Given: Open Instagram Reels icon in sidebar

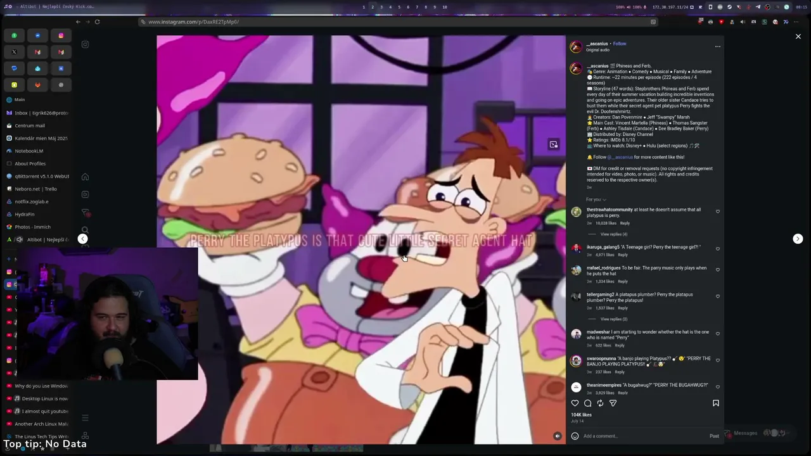Looking at the screenshot, I should coord(85,194).
